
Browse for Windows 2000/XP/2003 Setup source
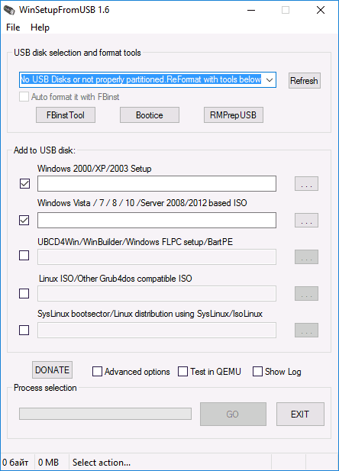[306, 183]
